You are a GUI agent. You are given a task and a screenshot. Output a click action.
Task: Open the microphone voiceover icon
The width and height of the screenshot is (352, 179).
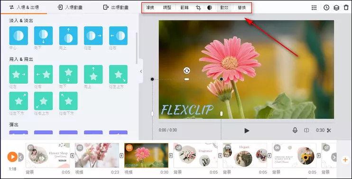[x=295, y=130]
